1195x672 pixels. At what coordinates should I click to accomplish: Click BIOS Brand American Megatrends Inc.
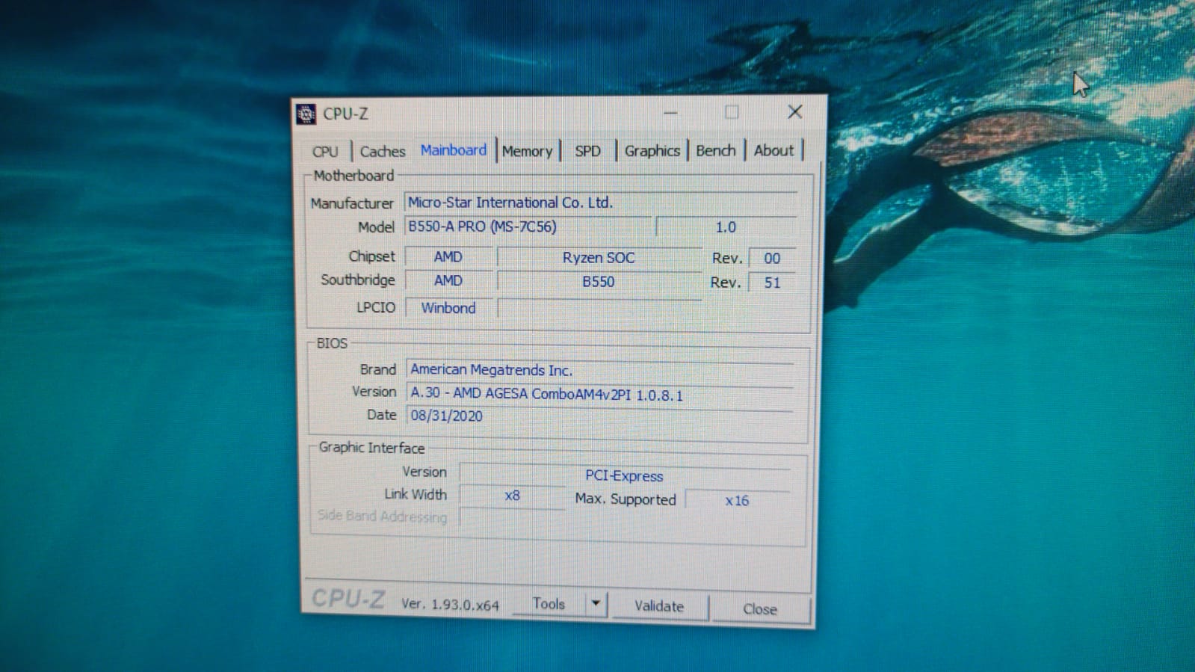coord(599,370)
